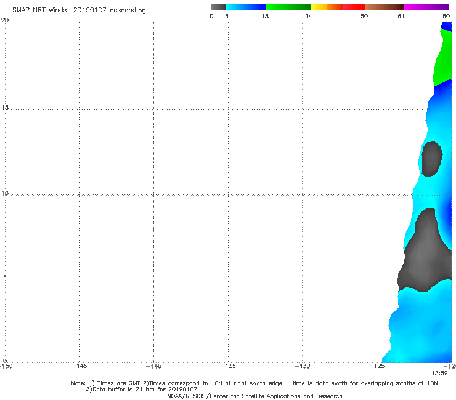Click the cyan-to-blue segment of the color bar
456x400 pixels.
(246, 7)
